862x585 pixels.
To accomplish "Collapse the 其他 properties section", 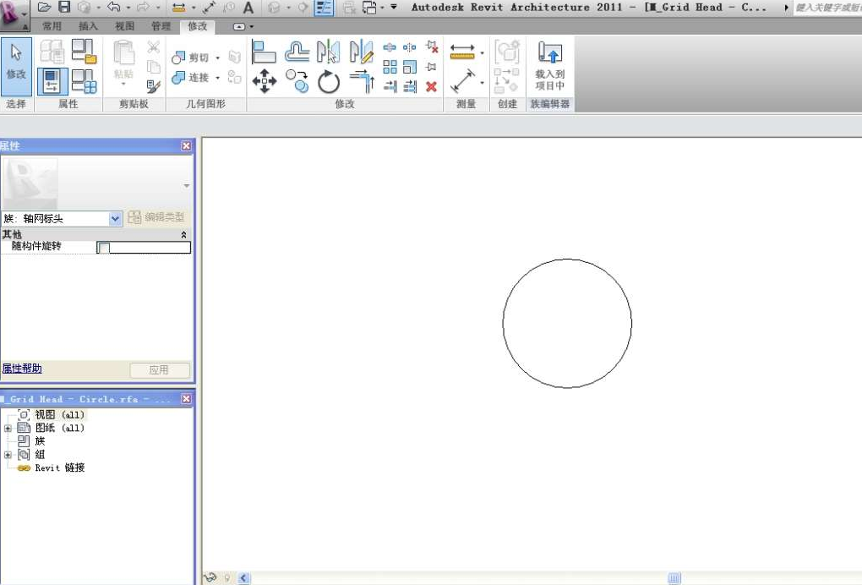I will click(x=184, y=235).
